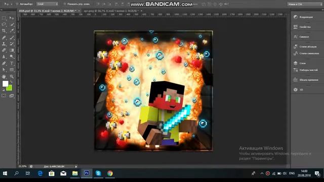The height and width of the screenshot is (182, 324).
Task: Select the Hand tool
Action: [4, 76]
